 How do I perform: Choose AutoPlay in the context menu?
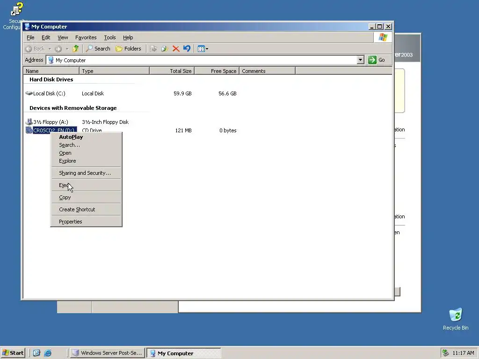pyautogui.click(x=86, y=137)
